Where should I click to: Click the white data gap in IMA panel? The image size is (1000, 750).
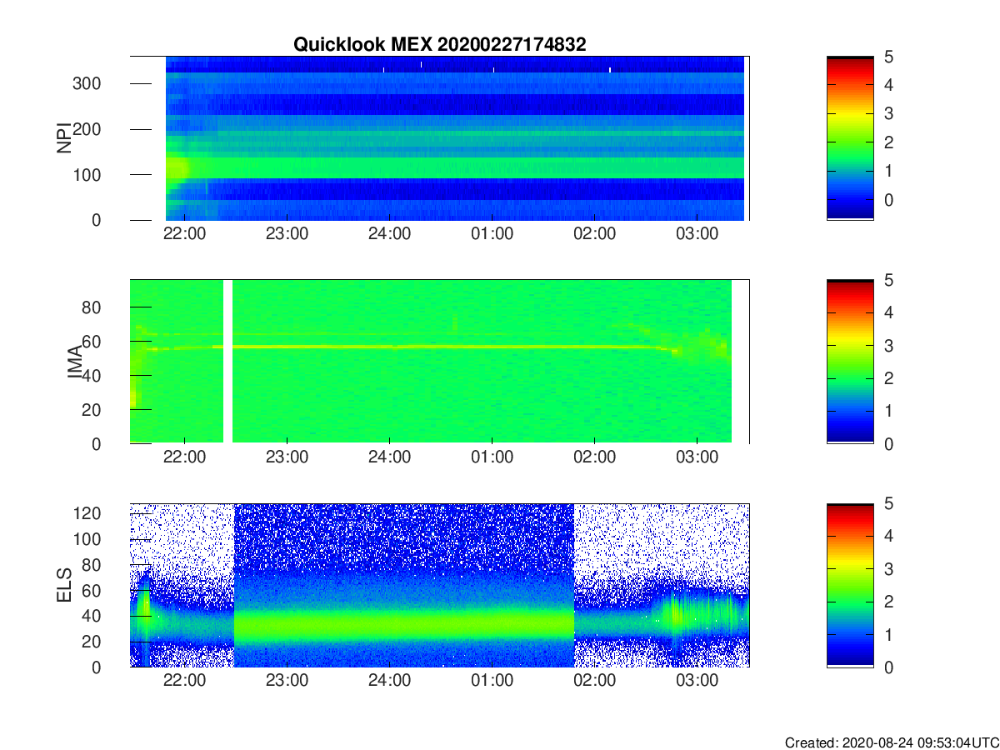[228, 362]
